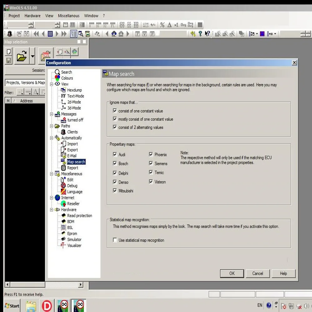The image size is (312, 312).
Task: Click the Cancel button in Configuration dialog
Action: tap(257, 273)
